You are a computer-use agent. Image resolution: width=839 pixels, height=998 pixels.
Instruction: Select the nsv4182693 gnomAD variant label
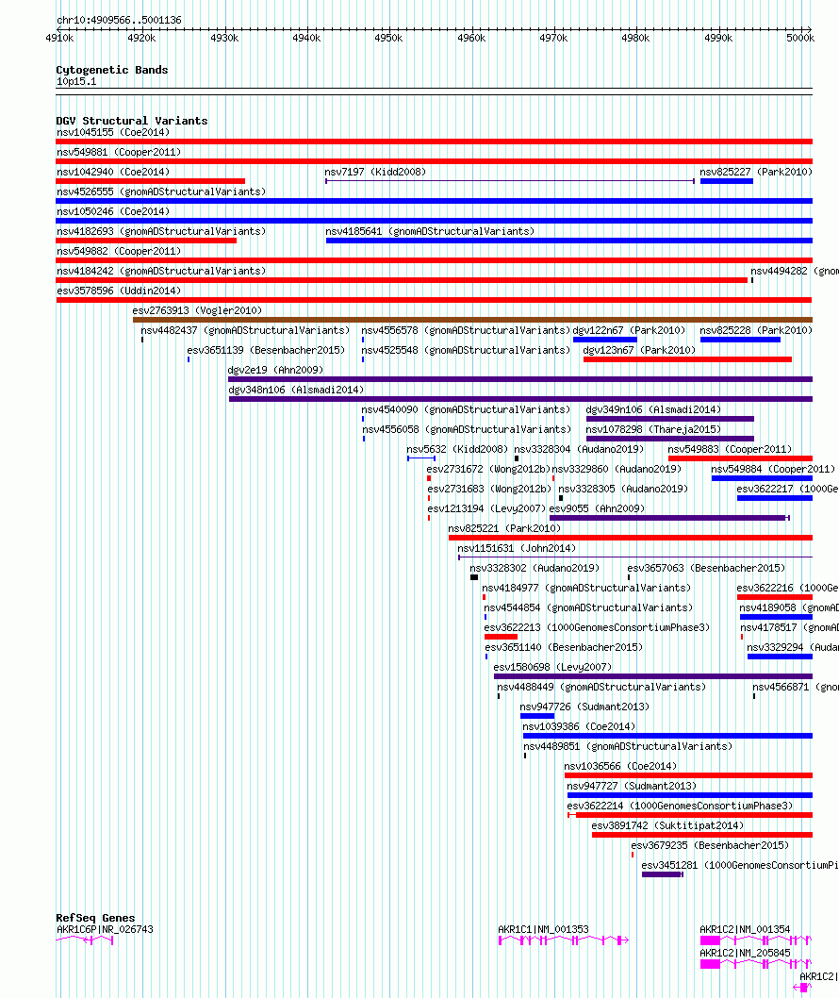(x=161, y=232)
